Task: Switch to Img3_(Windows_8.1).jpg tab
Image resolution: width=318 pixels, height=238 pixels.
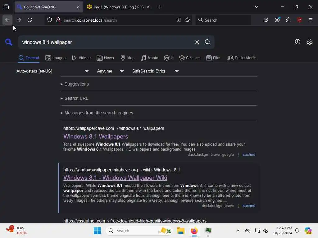Action: tap(119, 7)
